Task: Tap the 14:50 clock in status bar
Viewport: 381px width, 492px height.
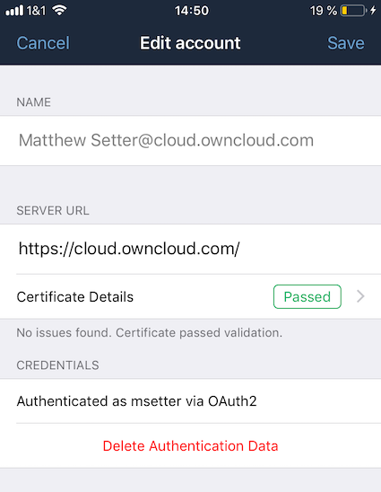Action: (x=192, y=11)
